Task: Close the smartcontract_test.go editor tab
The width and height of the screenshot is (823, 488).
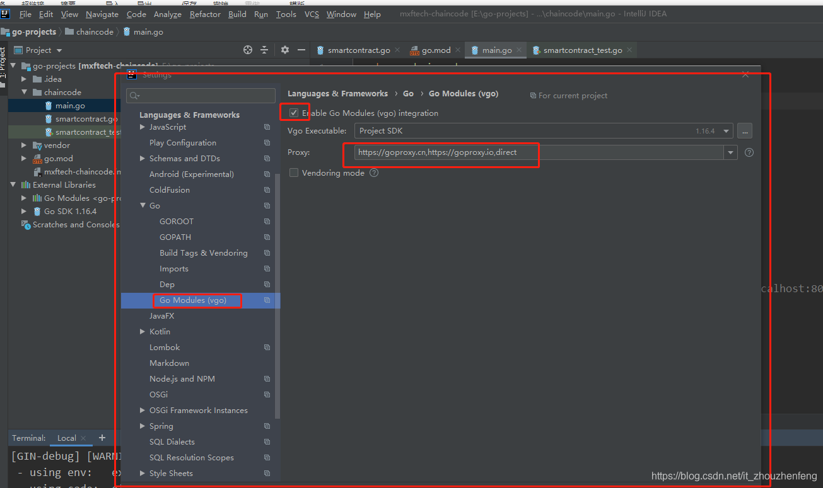Action: tap(629, 50)
